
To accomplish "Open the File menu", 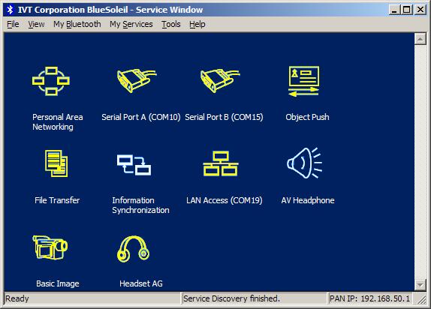I will coord(13,24).
